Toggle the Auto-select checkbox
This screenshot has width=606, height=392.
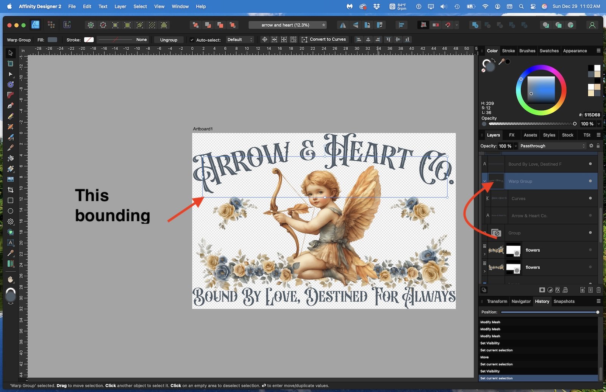coord(192,40)
